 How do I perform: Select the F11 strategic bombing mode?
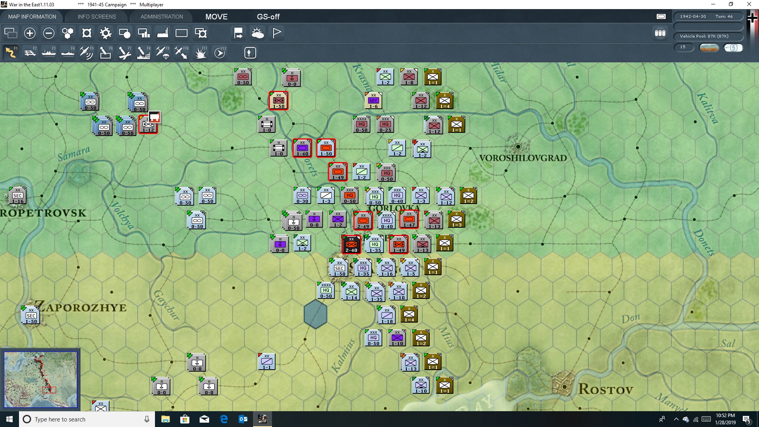[x=200, y=53]
